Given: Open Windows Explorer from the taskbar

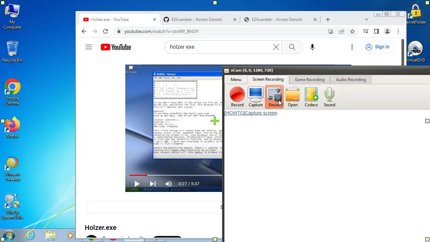Looking at the screenshot, I should (51, 235).
